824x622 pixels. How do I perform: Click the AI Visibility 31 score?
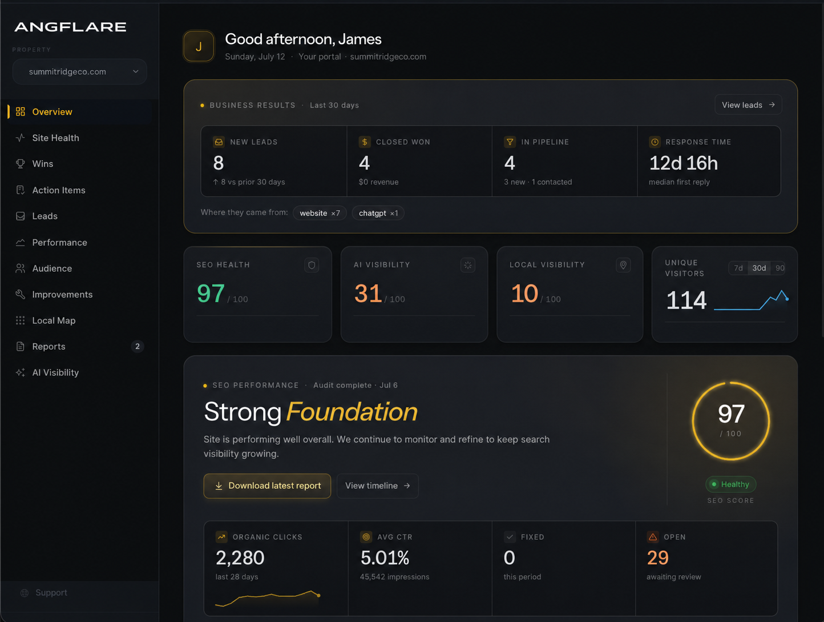368,294
